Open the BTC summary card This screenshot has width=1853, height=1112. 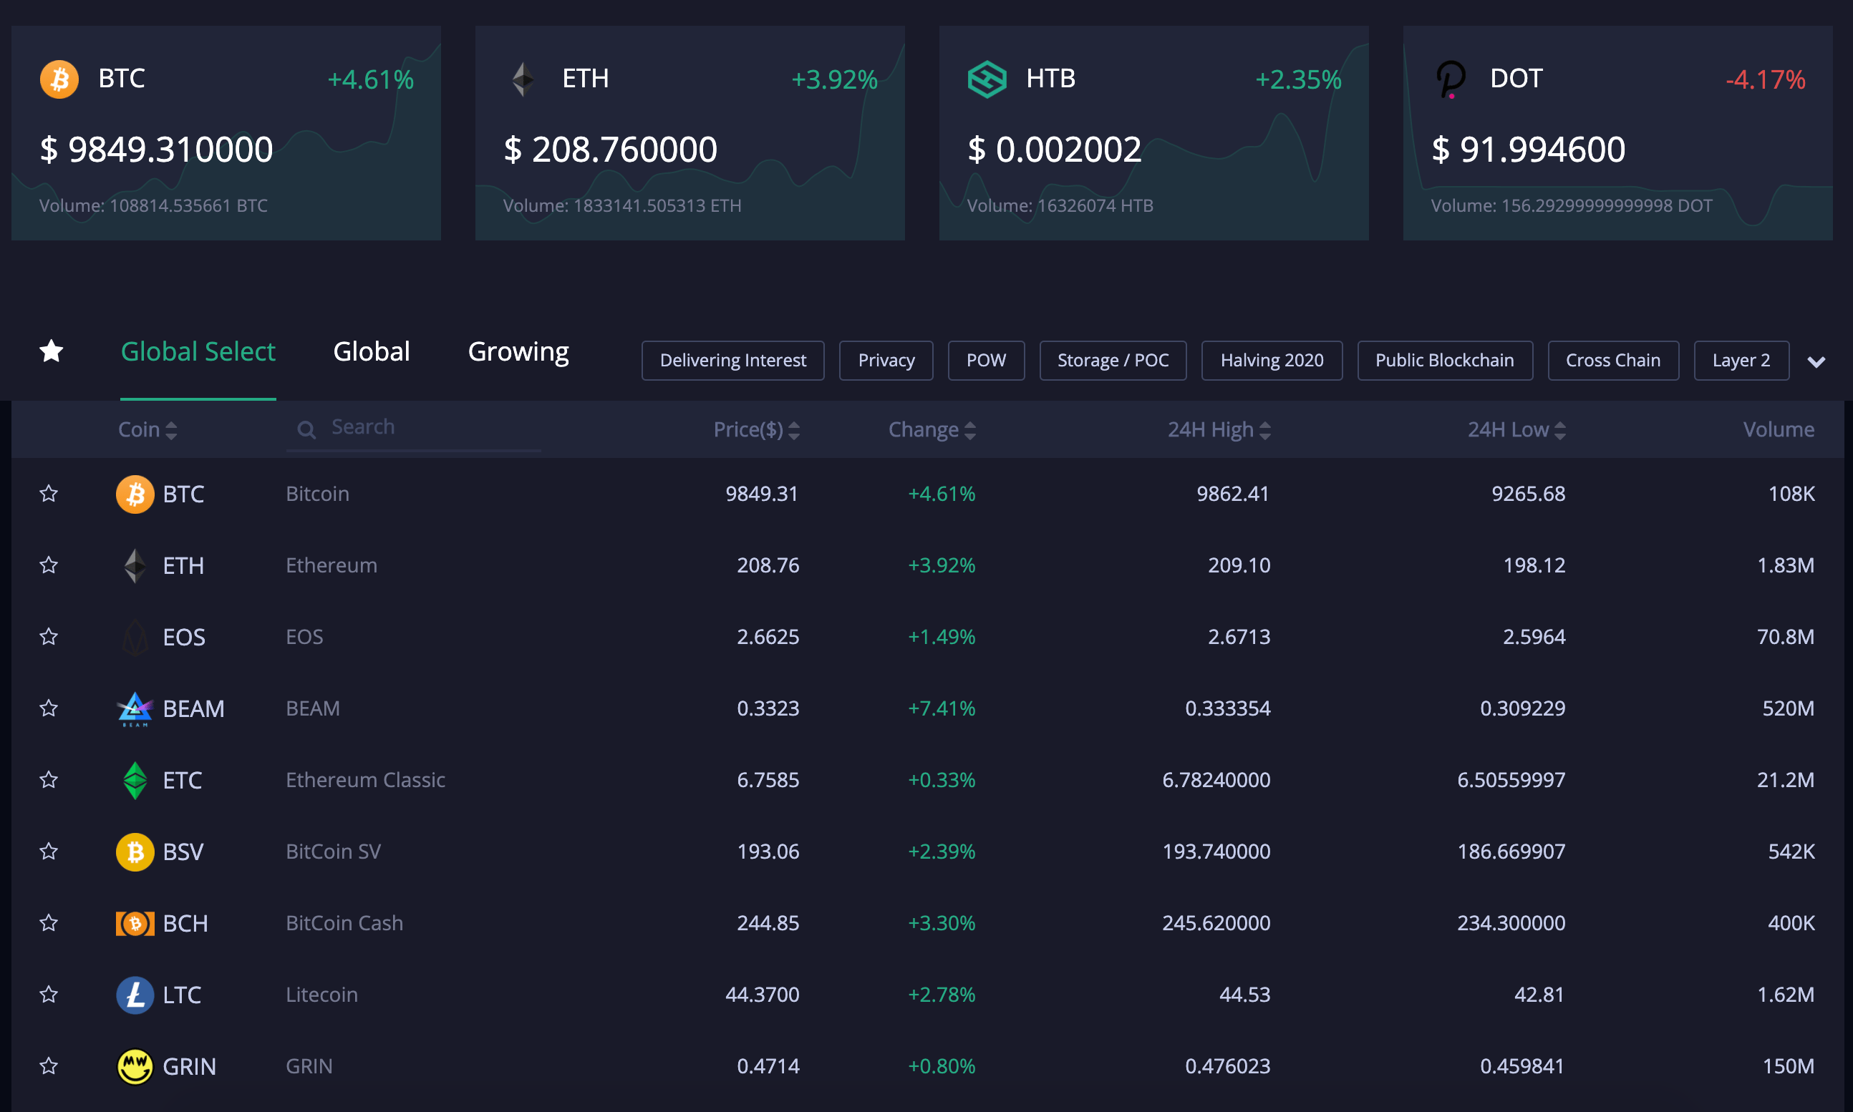226,133
